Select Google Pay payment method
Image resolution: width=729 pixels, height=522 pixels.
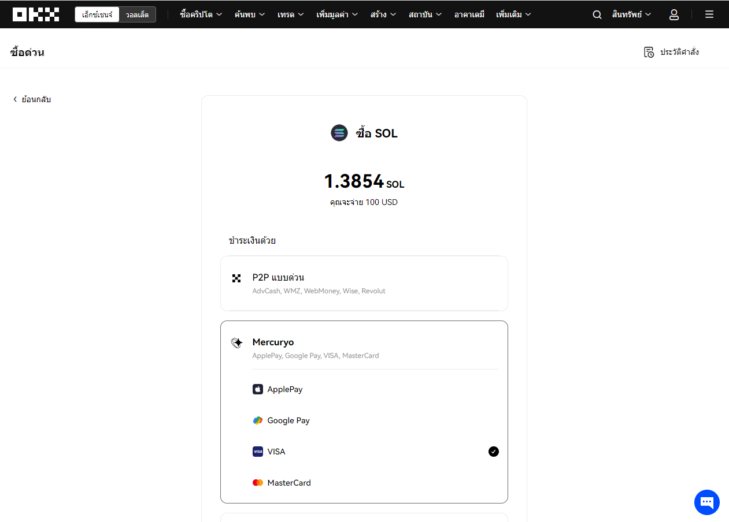376,420
